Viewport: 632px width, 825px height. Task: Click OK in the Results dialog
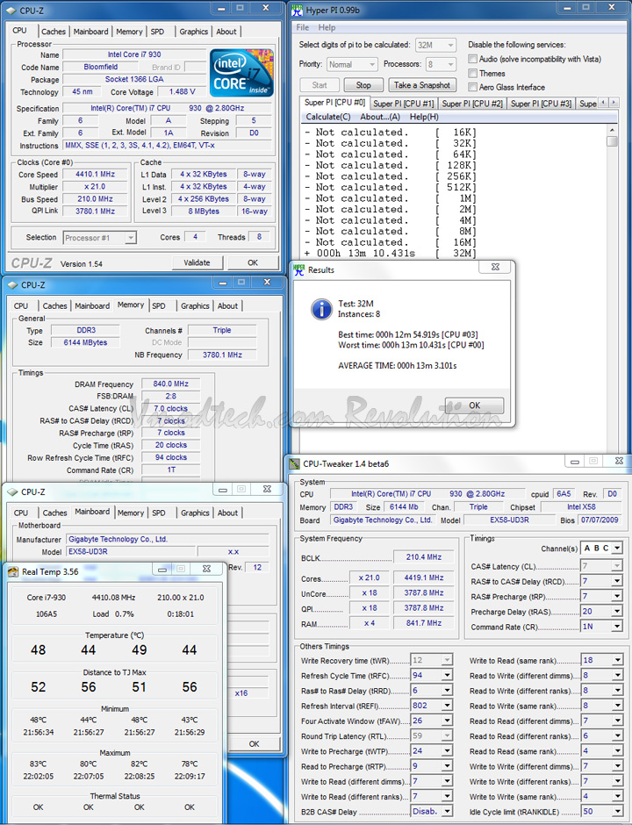coord(475,405)
